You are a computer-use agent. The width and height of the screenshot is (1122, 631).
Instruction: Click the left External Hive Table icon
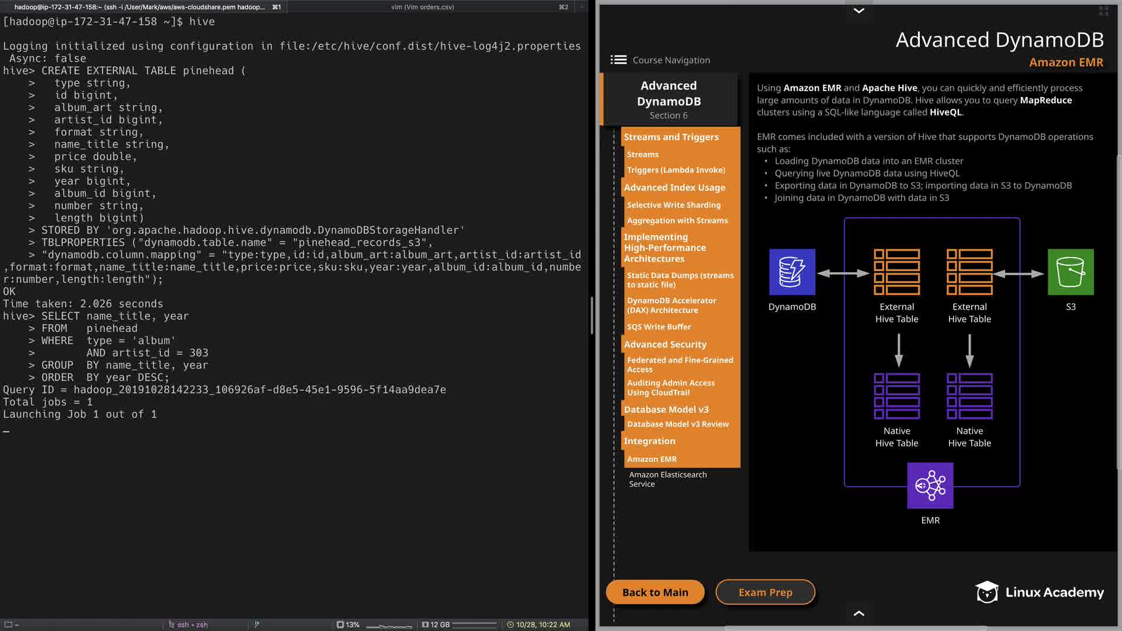click(896, 272)
